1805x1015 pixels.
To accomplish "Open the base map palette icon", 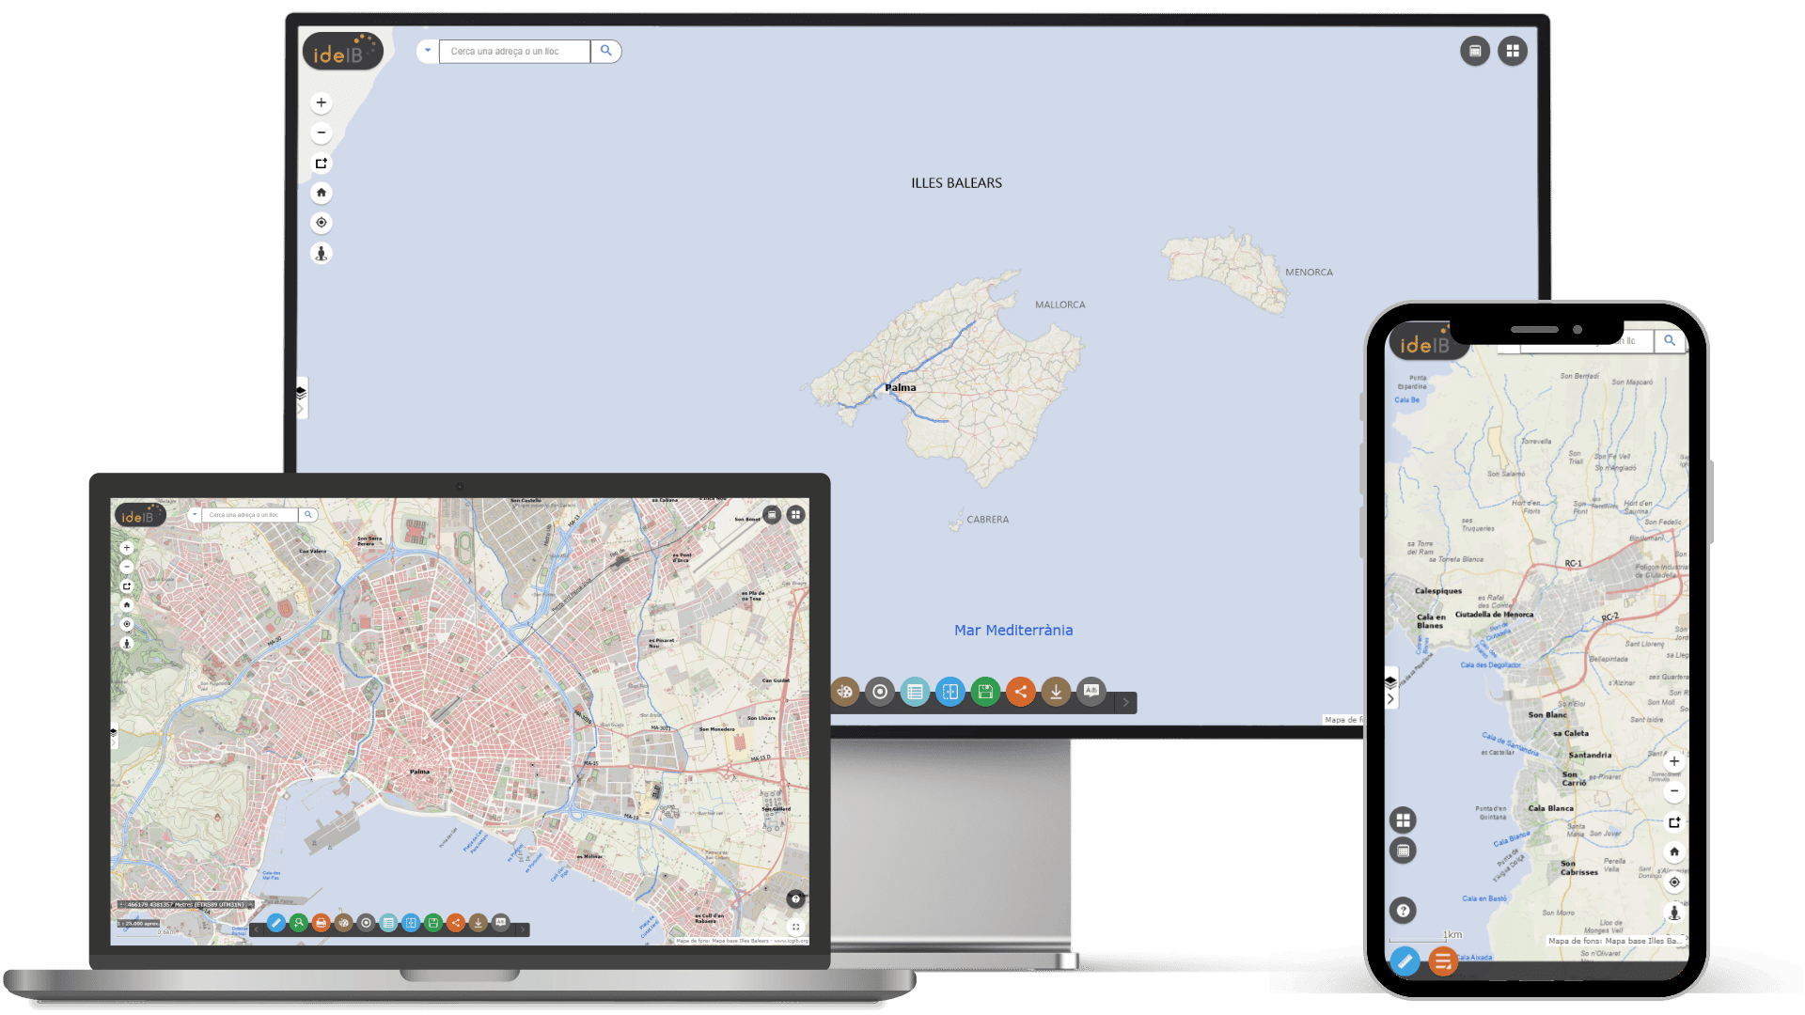I will pyautogui.click(x=844, y=692).
